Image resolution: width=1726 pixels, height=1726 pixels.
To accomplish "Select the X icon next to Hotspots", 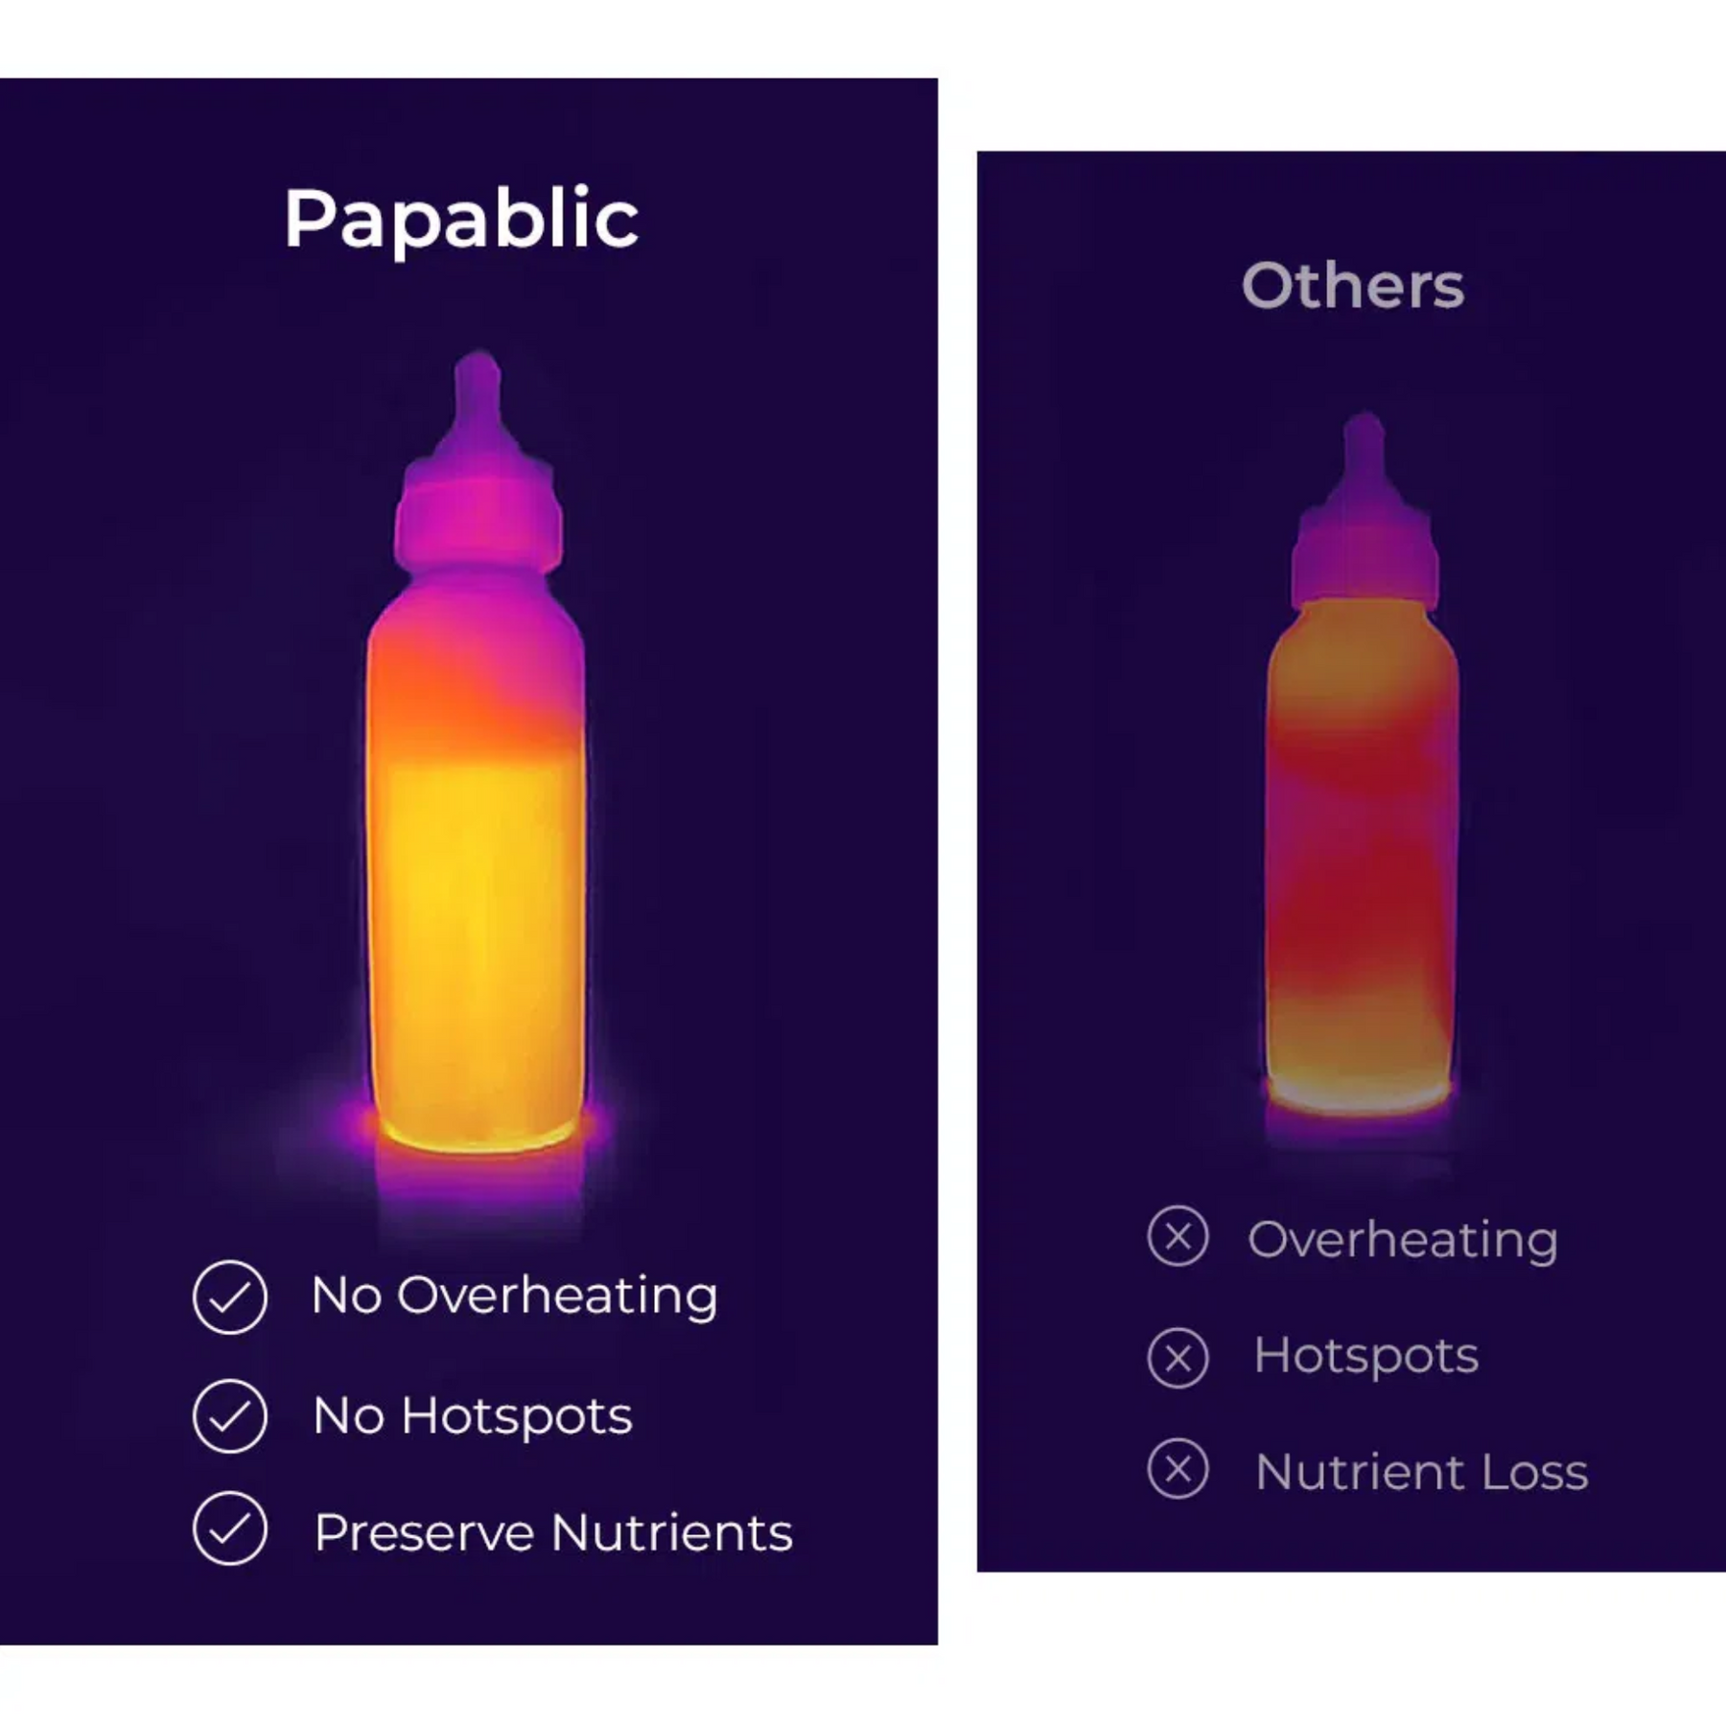I will click(x=1178, y=1358).
